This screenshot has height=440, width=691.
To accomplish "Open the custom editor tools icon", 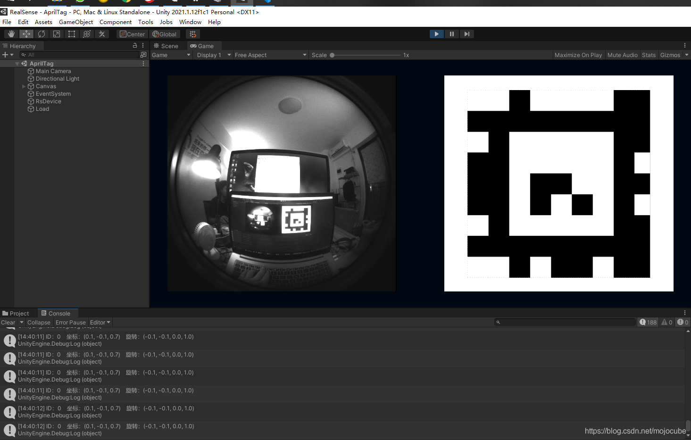I will pyautogui.click(x=102, y=34).
